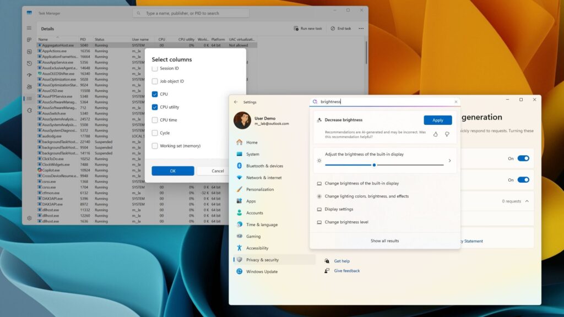The width and height of the screenshot is (564, 317).
Task: Click Apply for Decrease brightness
Action: pyautogui.click(x=437, y=120)
